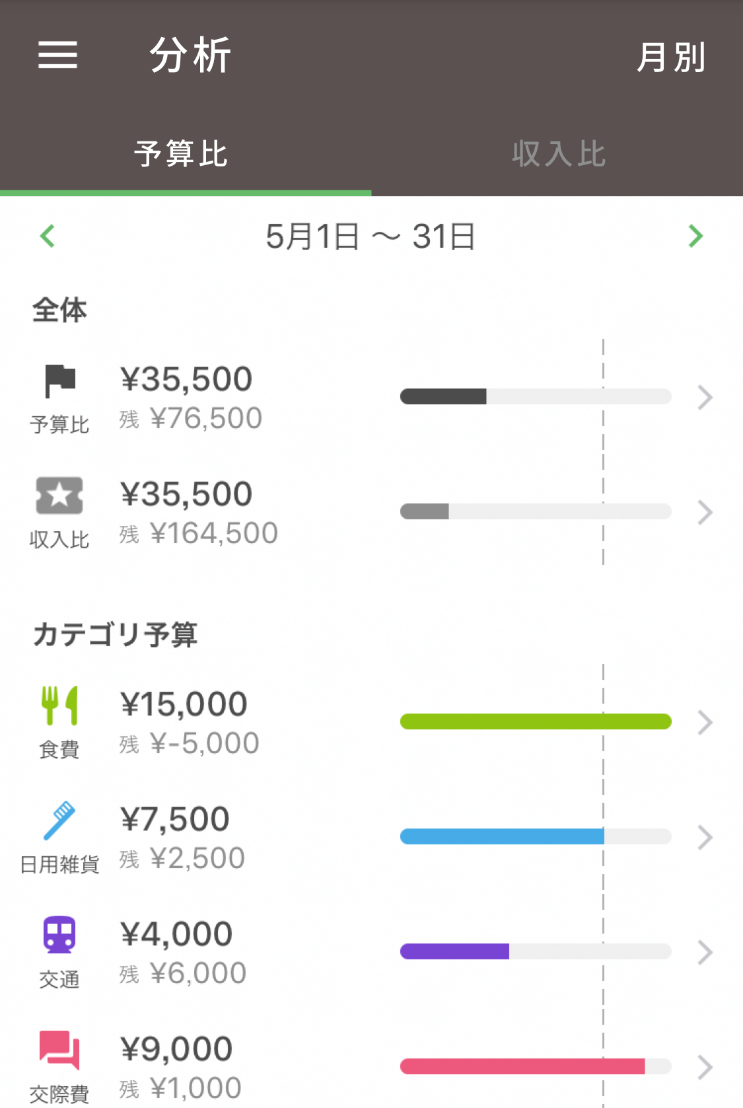Viewport: 743px width, 1108px height.
Task: Open 交通 details via its chevron
Action: point(705,952)
